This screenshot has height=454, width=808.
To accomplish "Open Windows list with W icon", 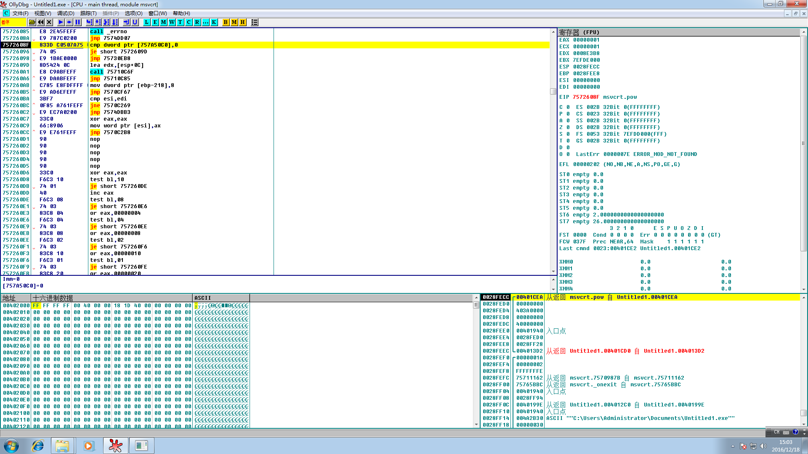I will 172,22.
